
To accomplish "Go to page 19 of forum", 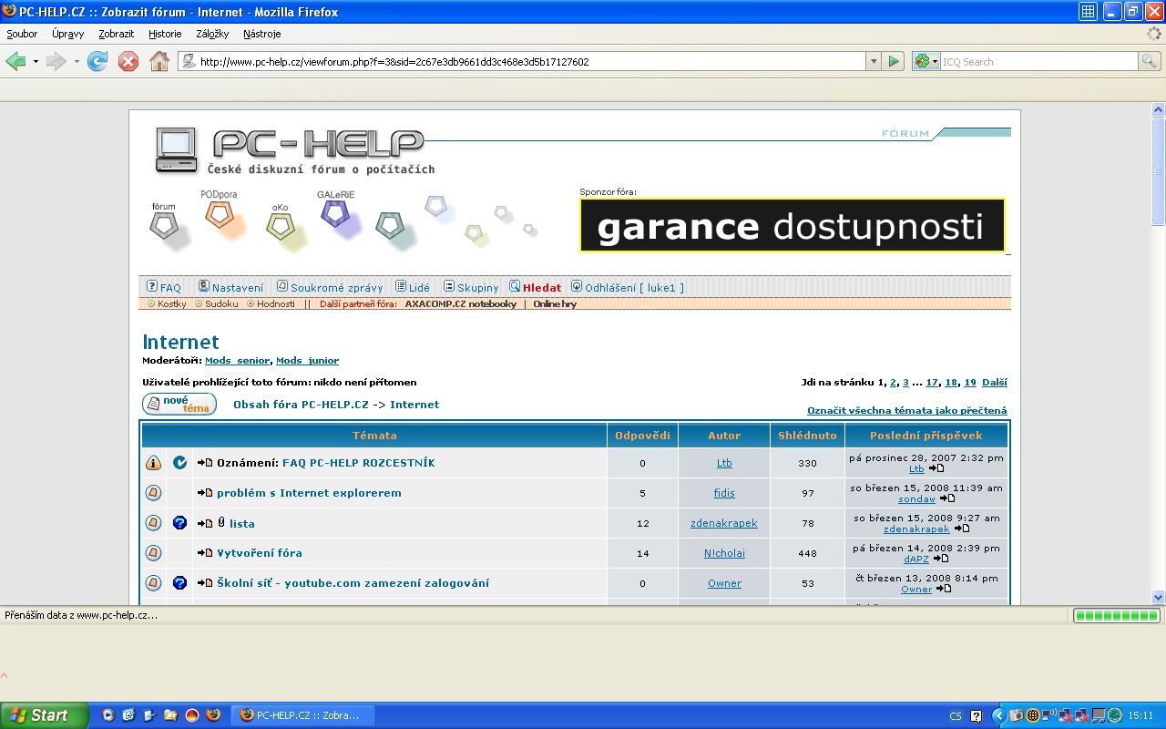I will [x=970, y=383].
